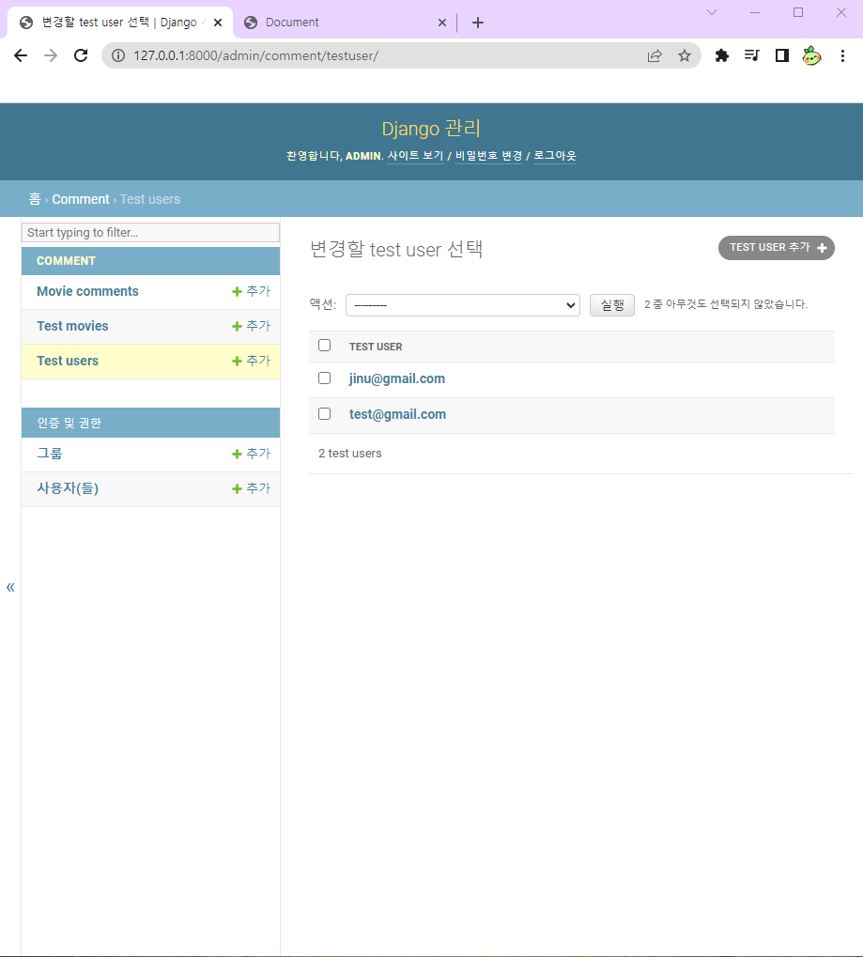Open the test@gmail.com user entry
Viewport: 863px width, 957px height.
[397, 414]
